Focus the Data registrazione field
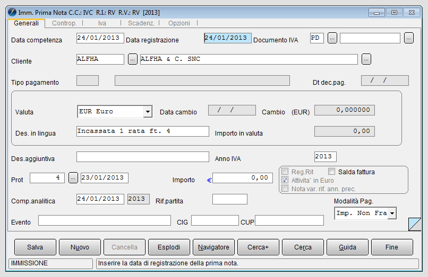Viewport: 428px width, 277px height. 228,38
